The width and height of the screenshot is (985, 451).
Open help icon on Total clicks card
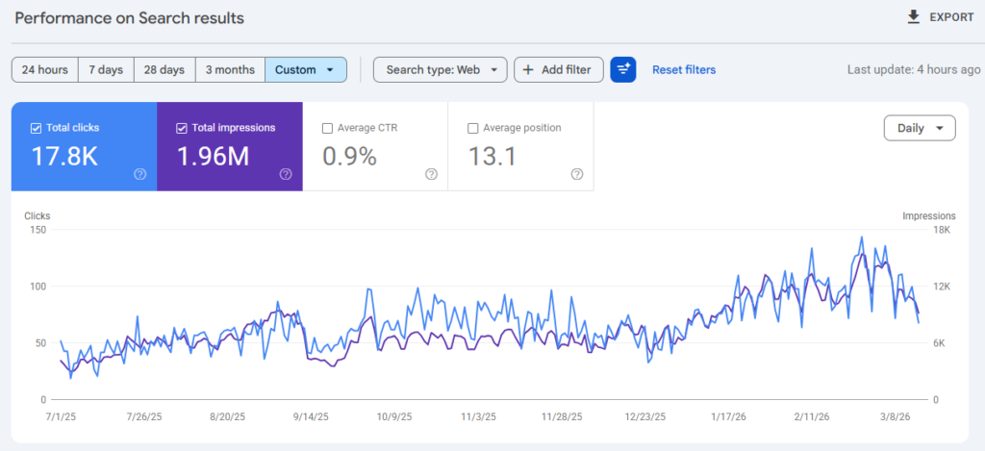[x=140, y=174]
